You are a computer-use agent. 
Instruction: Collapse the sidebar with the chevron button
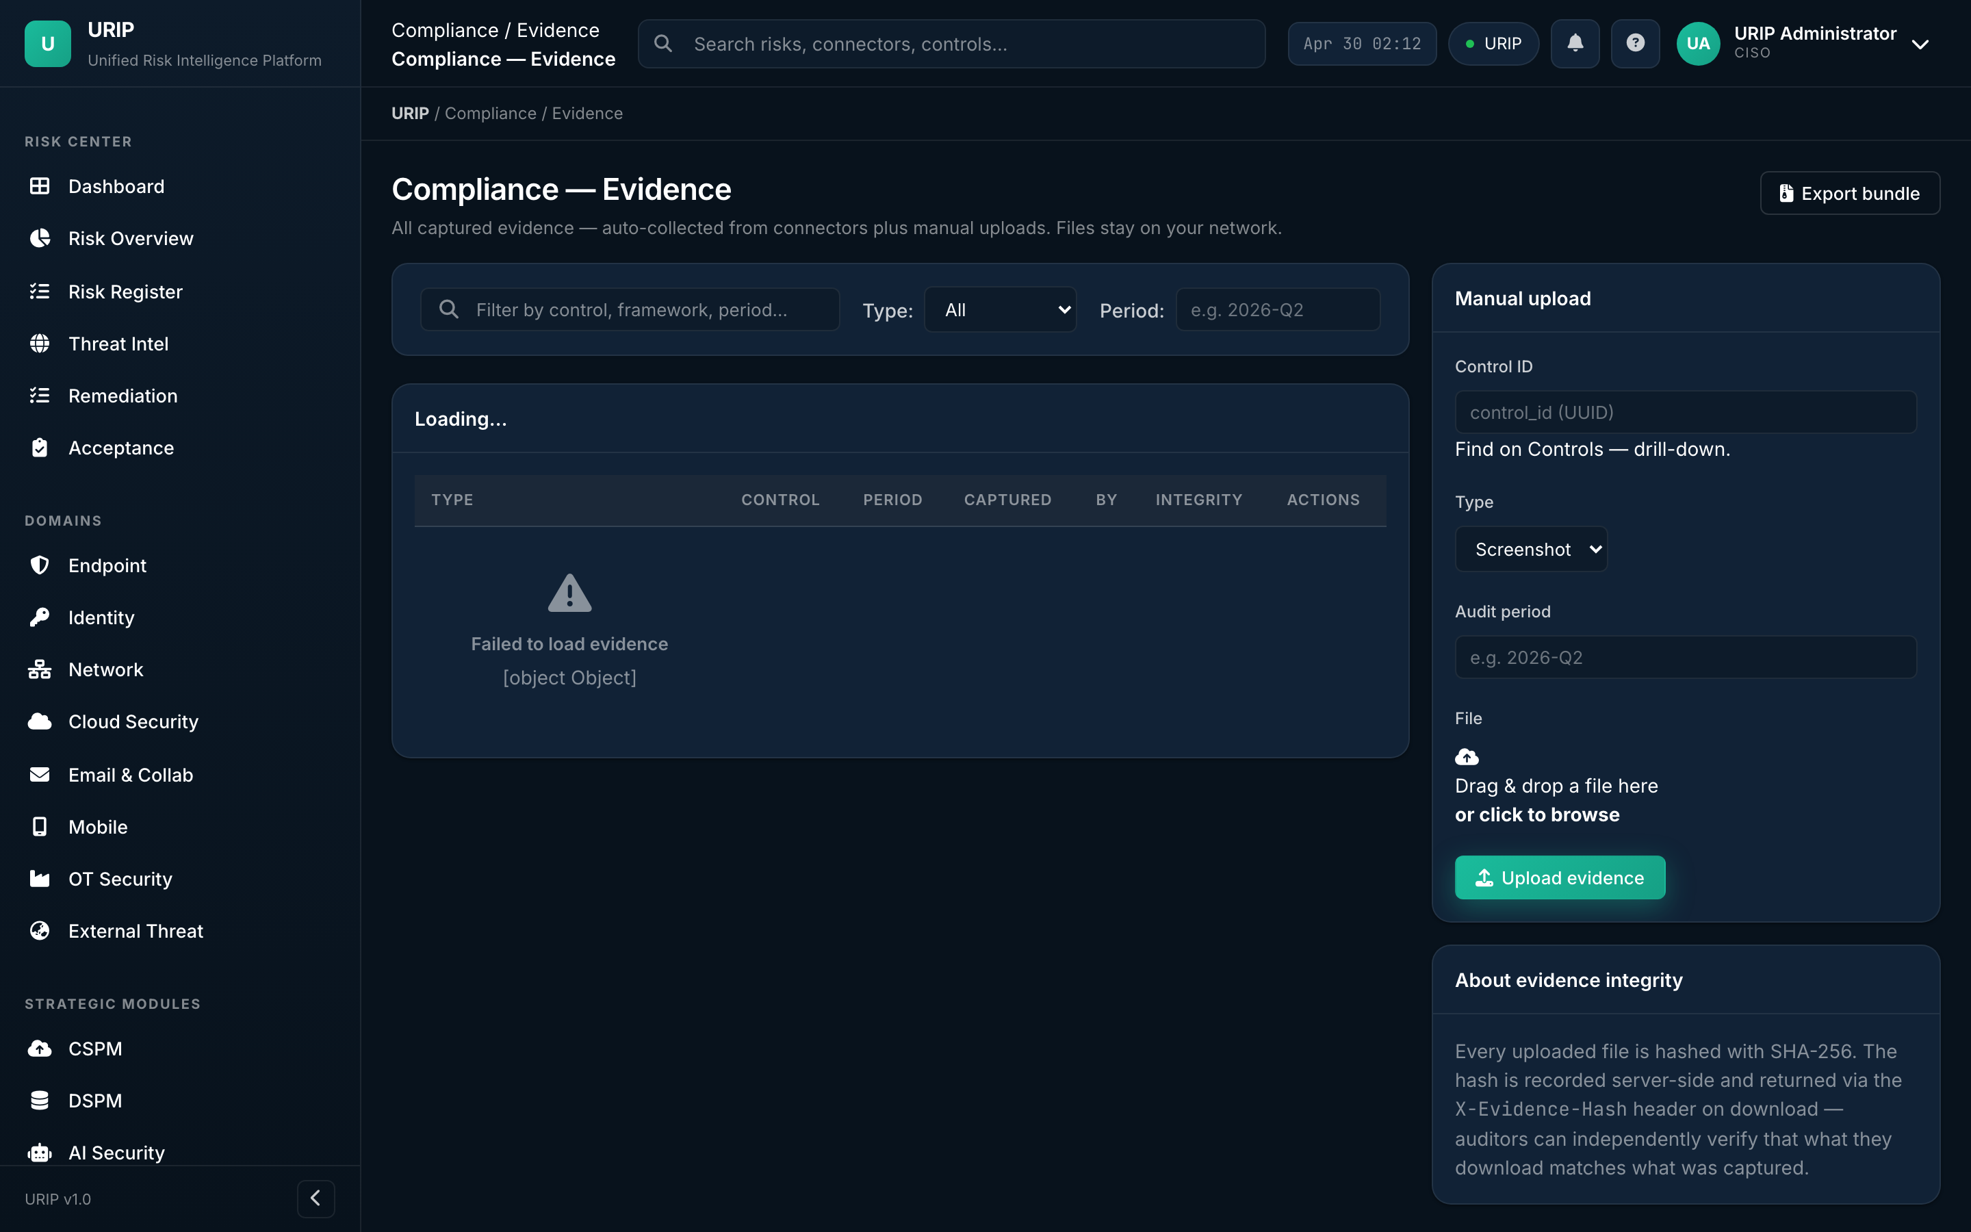point(316,1198)
